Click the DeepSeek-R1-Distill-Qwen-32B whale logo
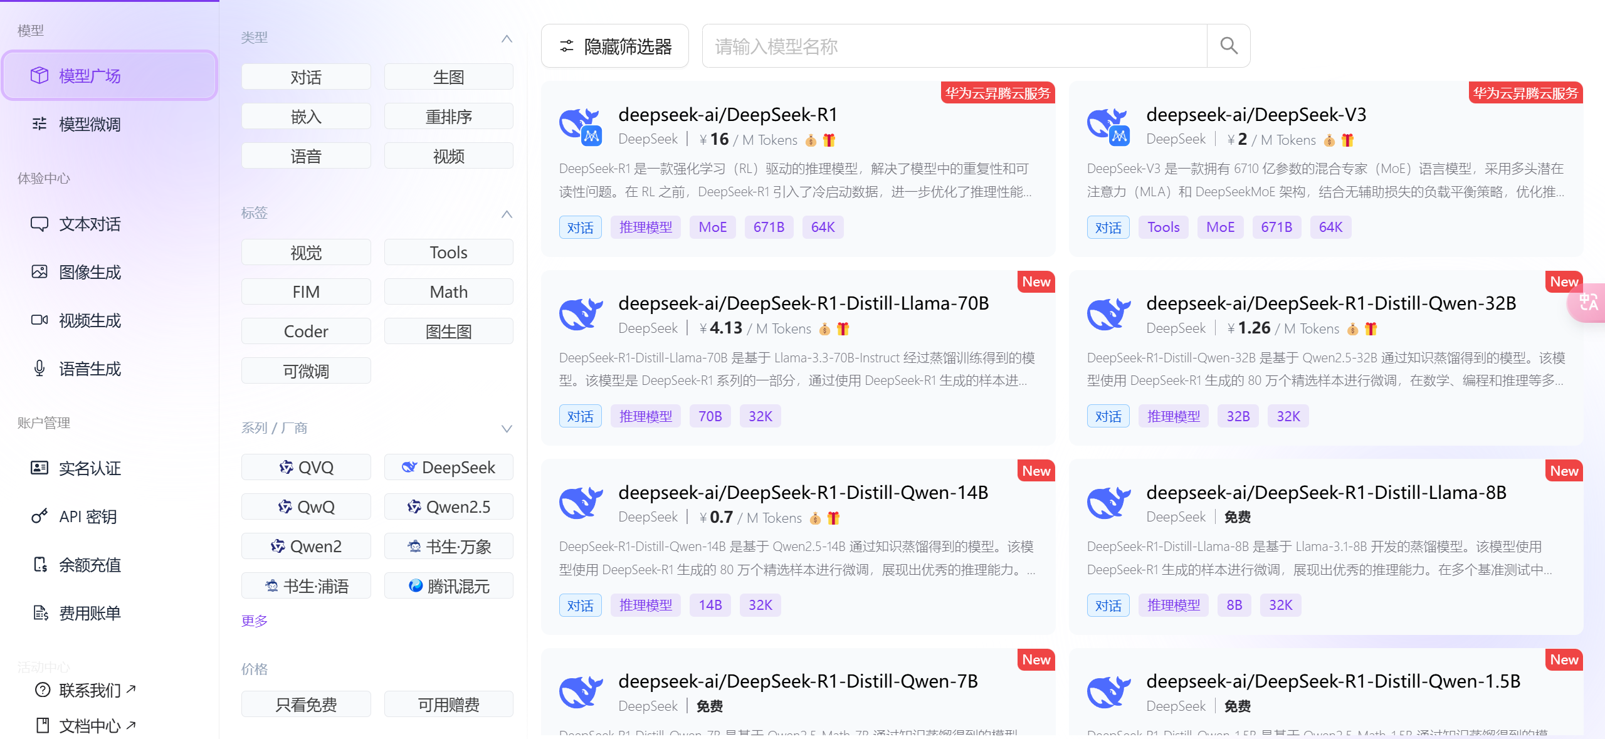Image resolution: width=1605 pixels, height=739 pixels. [1108, 314]
